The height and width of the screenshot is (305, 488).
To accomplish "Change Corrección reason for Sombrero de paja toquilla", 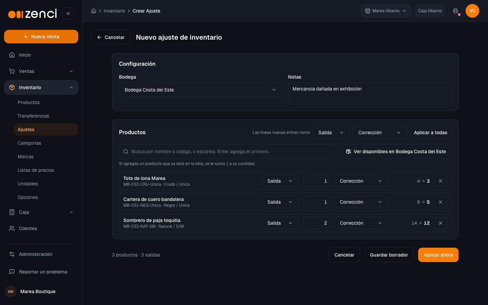I will click(x=361, y=223).
